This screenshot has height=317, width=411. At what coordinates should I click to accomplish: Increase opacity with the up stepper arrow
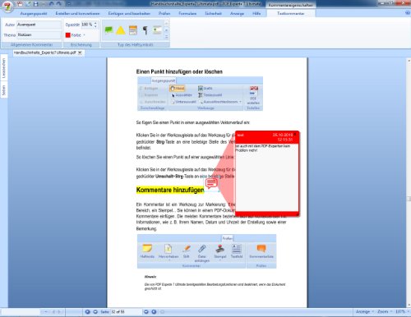click(95, 23)
